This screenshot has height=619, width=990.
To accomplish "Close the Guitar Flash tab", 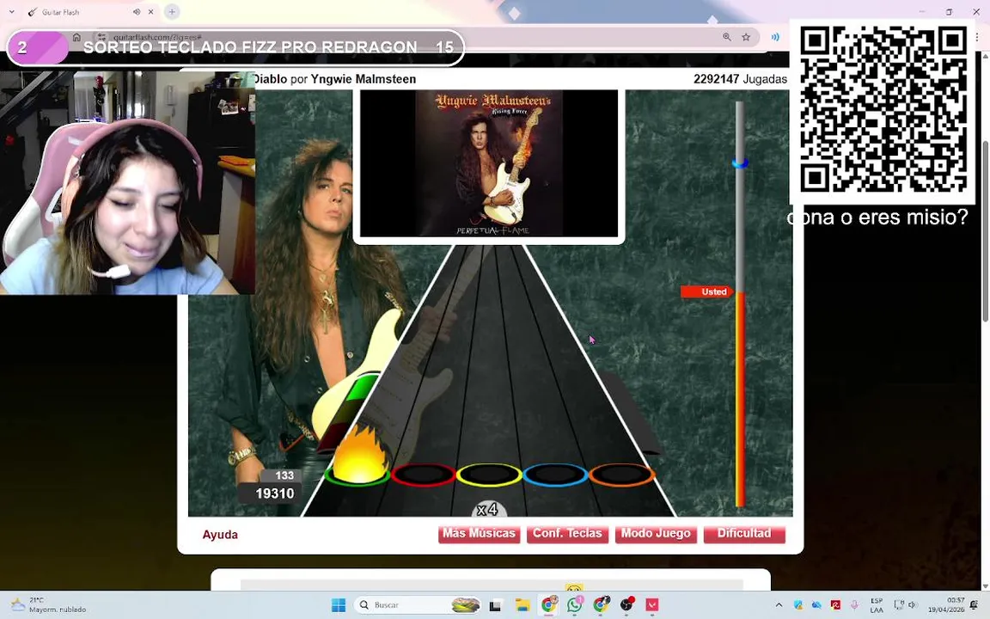I will (151, 12).
